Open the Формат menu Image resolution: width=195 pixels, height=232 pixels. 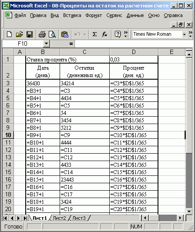94,15
